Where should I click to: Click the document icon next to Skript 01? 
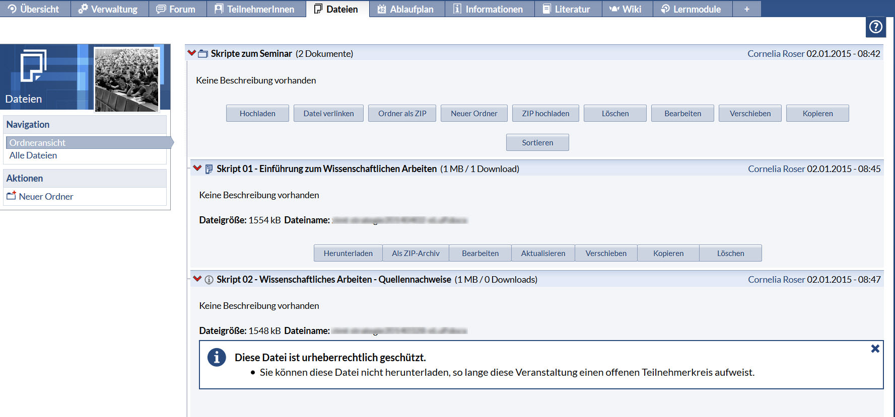(209, 169)
